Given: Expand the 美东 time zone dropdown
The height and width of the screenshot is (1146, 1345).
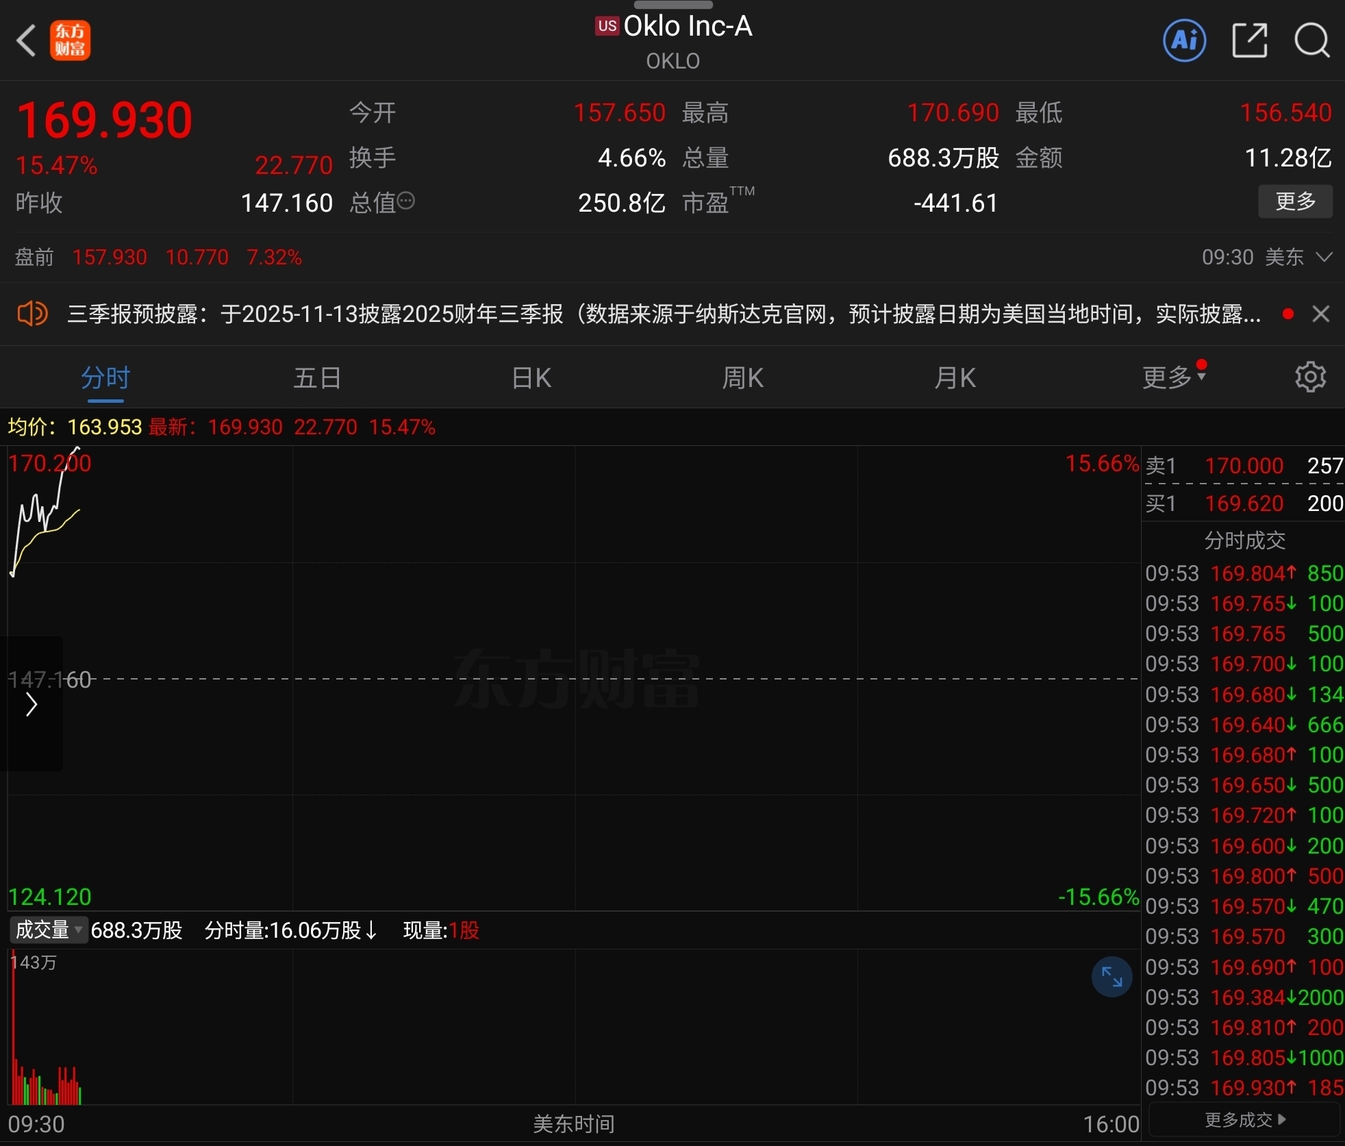Looking at the screenshot, I should [x=1324, y=257].
